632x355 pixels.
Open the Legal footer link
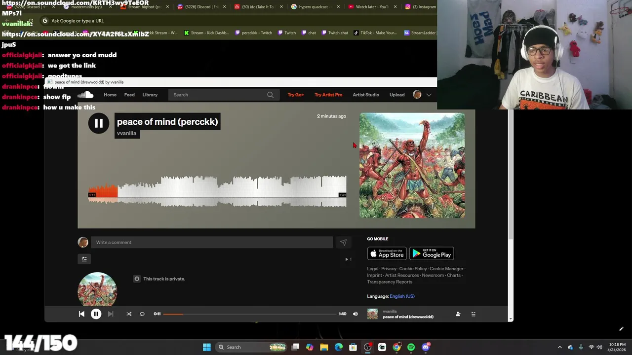pyautogui.click(x=372, y=269)
